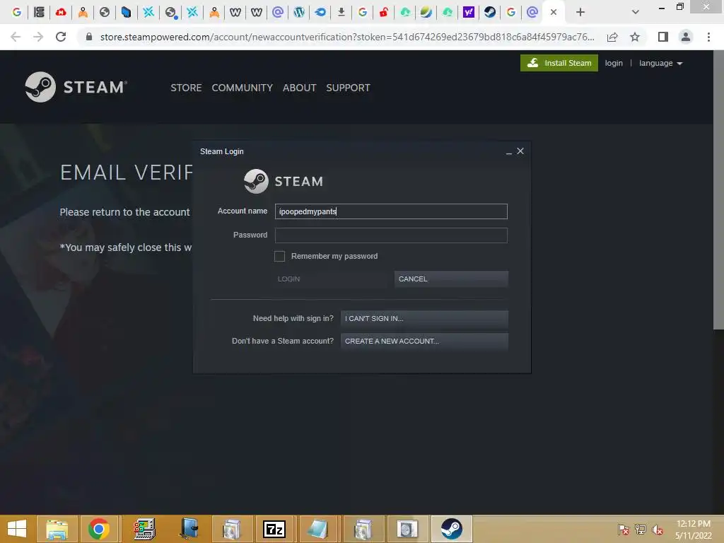Image resolution: width=724 pixels, height=543 pixels.
Task: Switch to the WordPress logo tab
Action: 299,12
